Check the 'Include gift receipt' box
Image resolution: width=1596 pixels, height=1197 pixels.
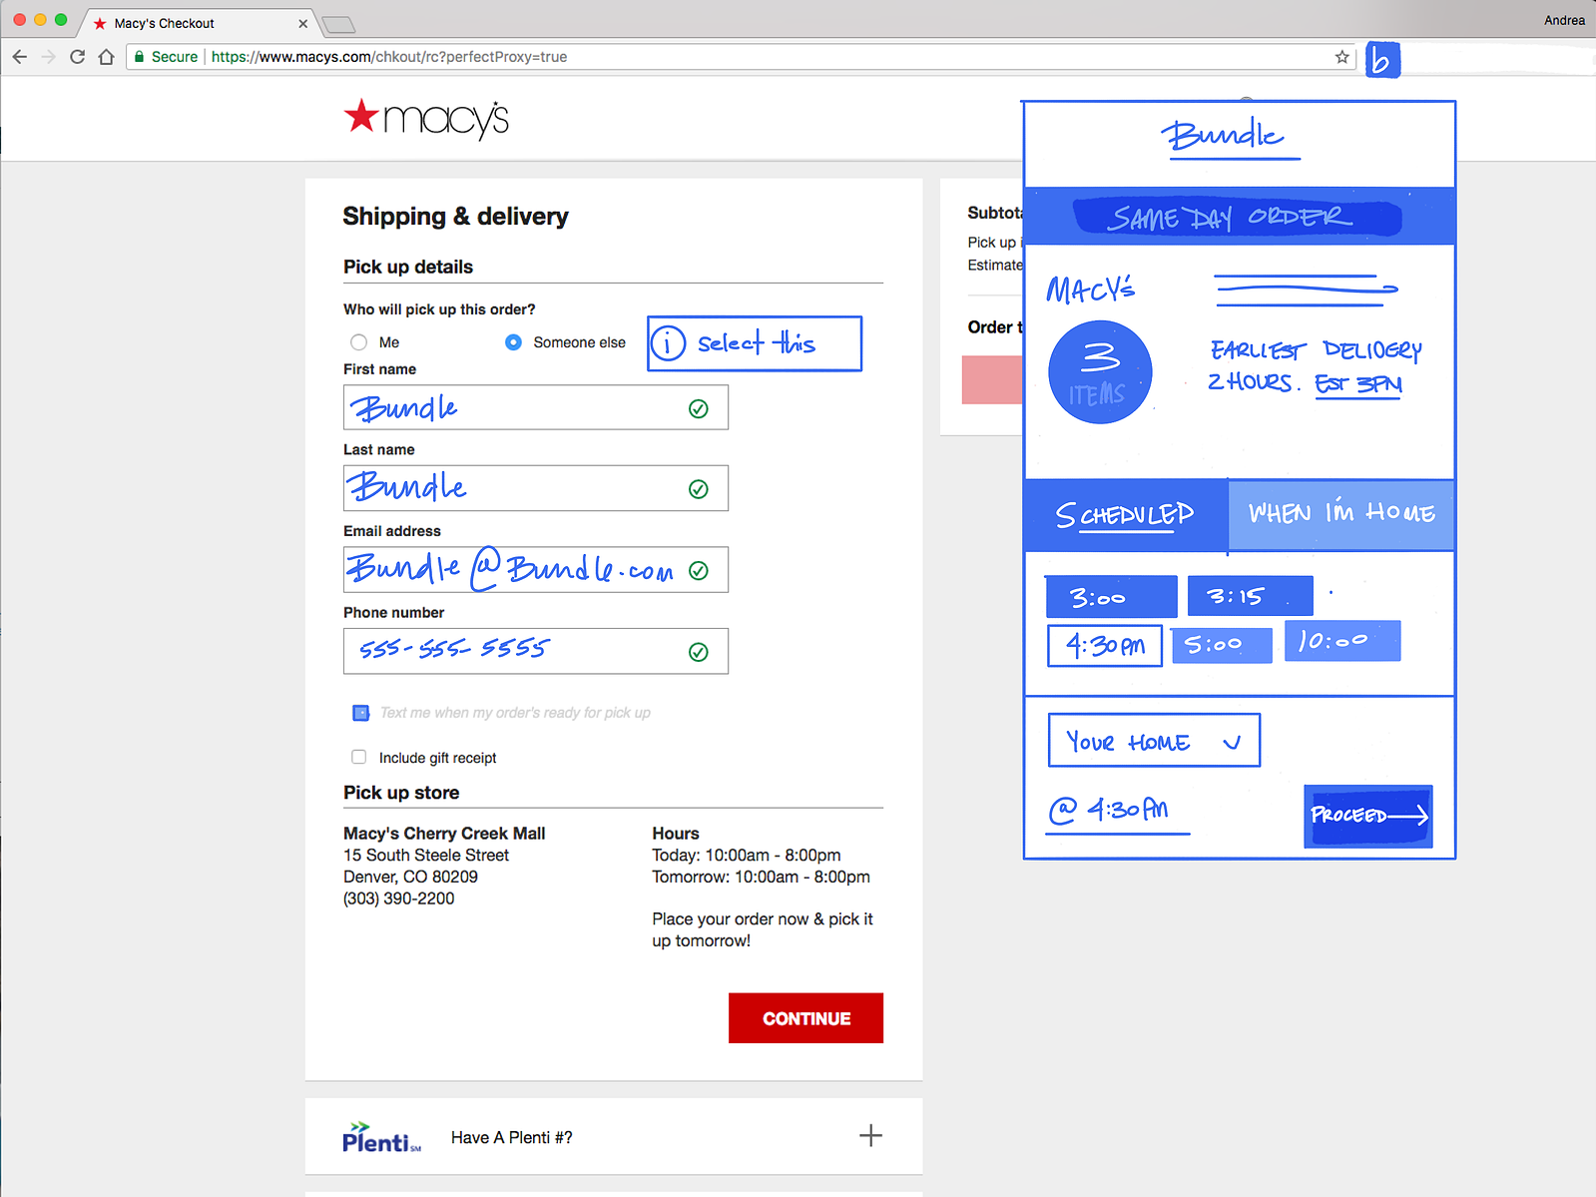tap(359, 757)
